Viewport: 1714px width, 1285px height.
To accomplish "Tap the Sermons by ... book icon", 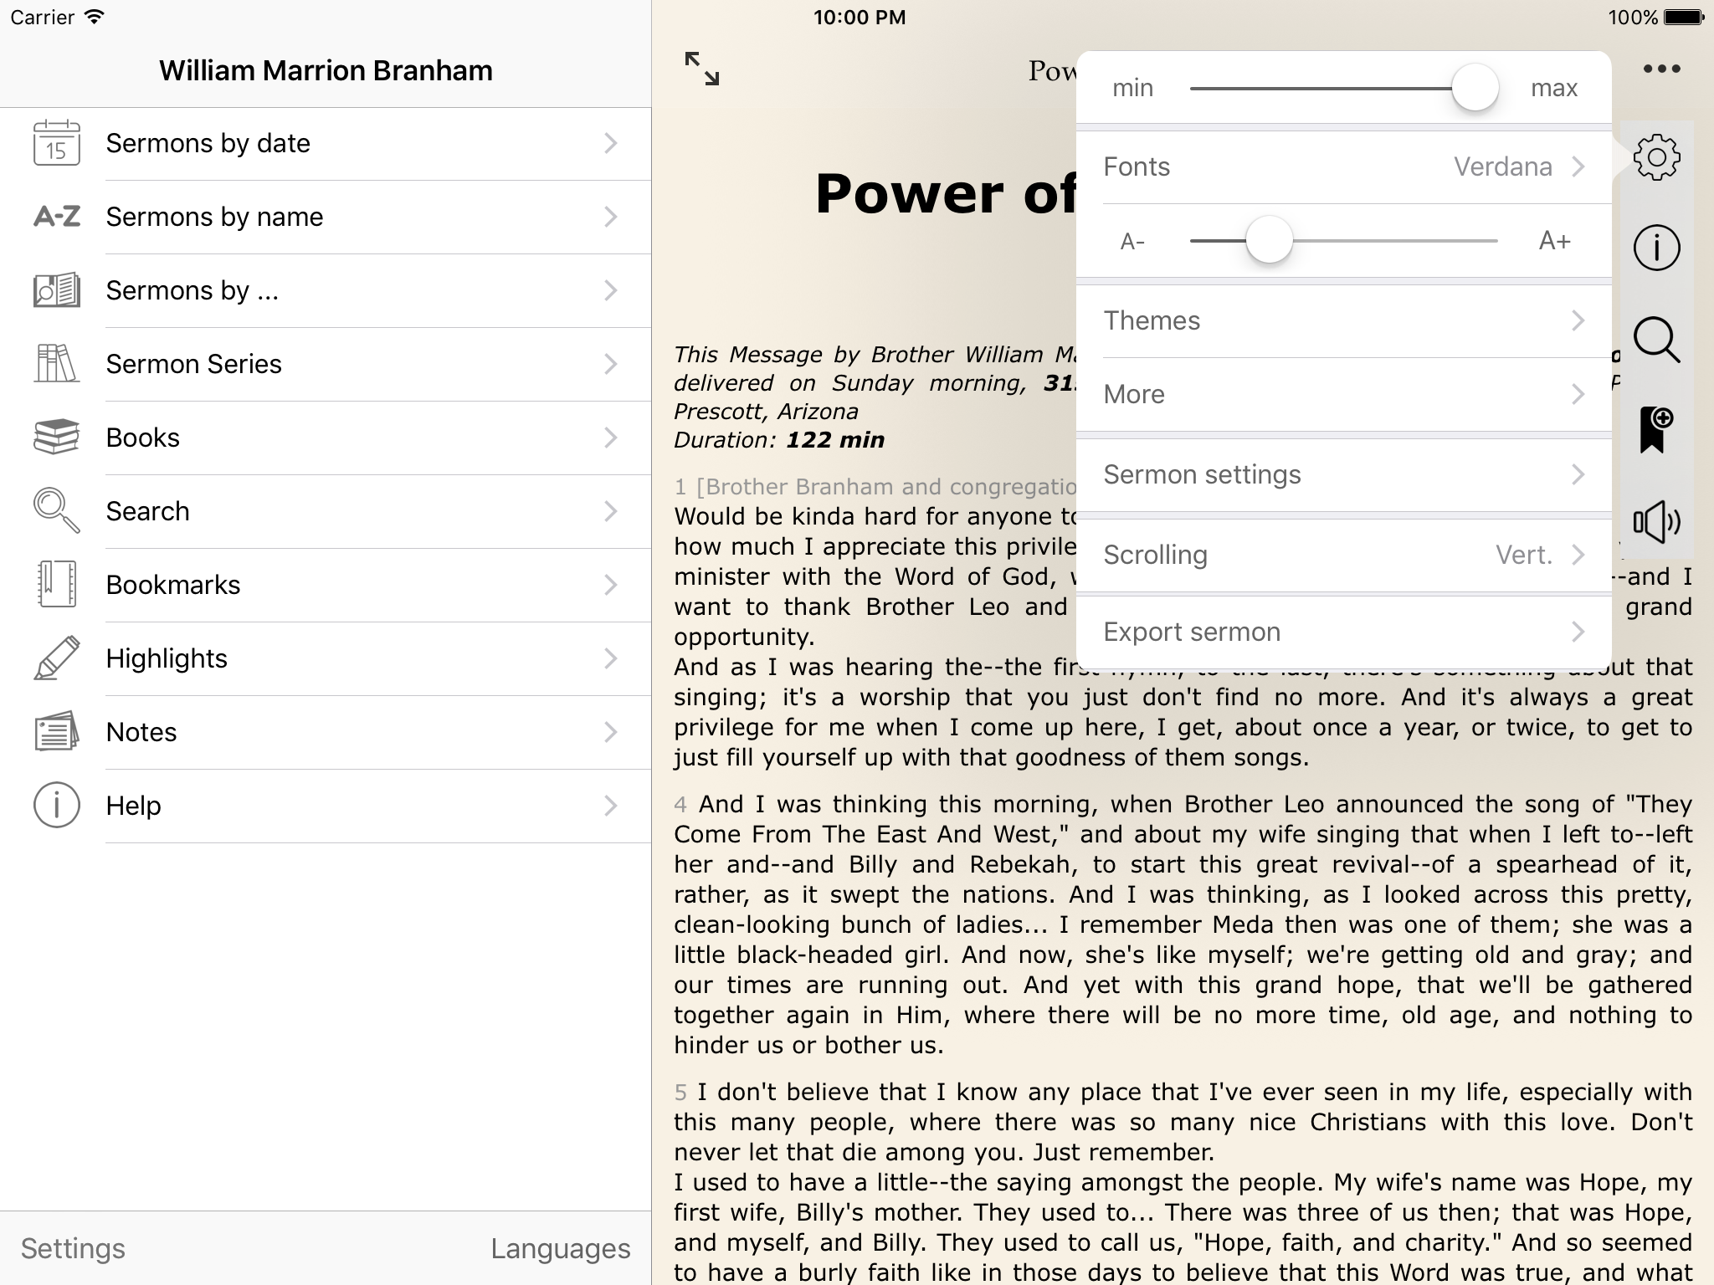I will click(56, 290).
